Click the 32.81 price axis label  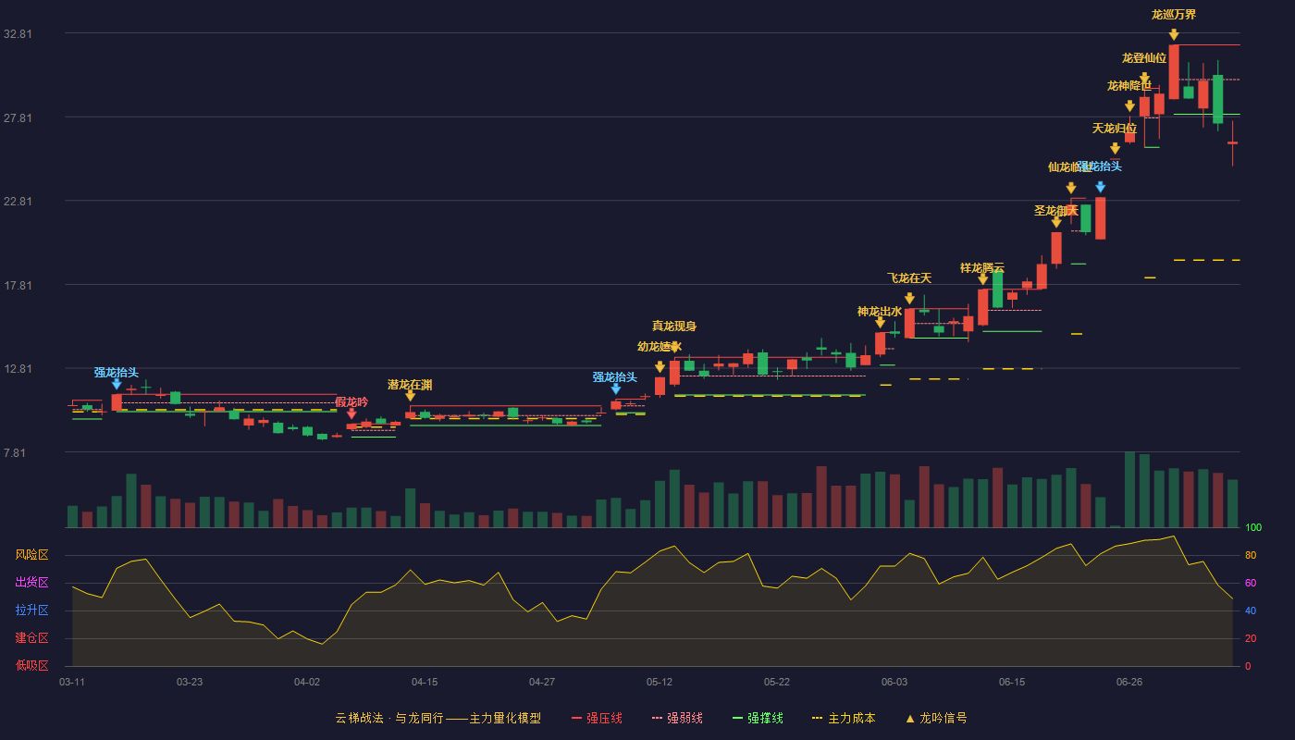pos(18,34)
